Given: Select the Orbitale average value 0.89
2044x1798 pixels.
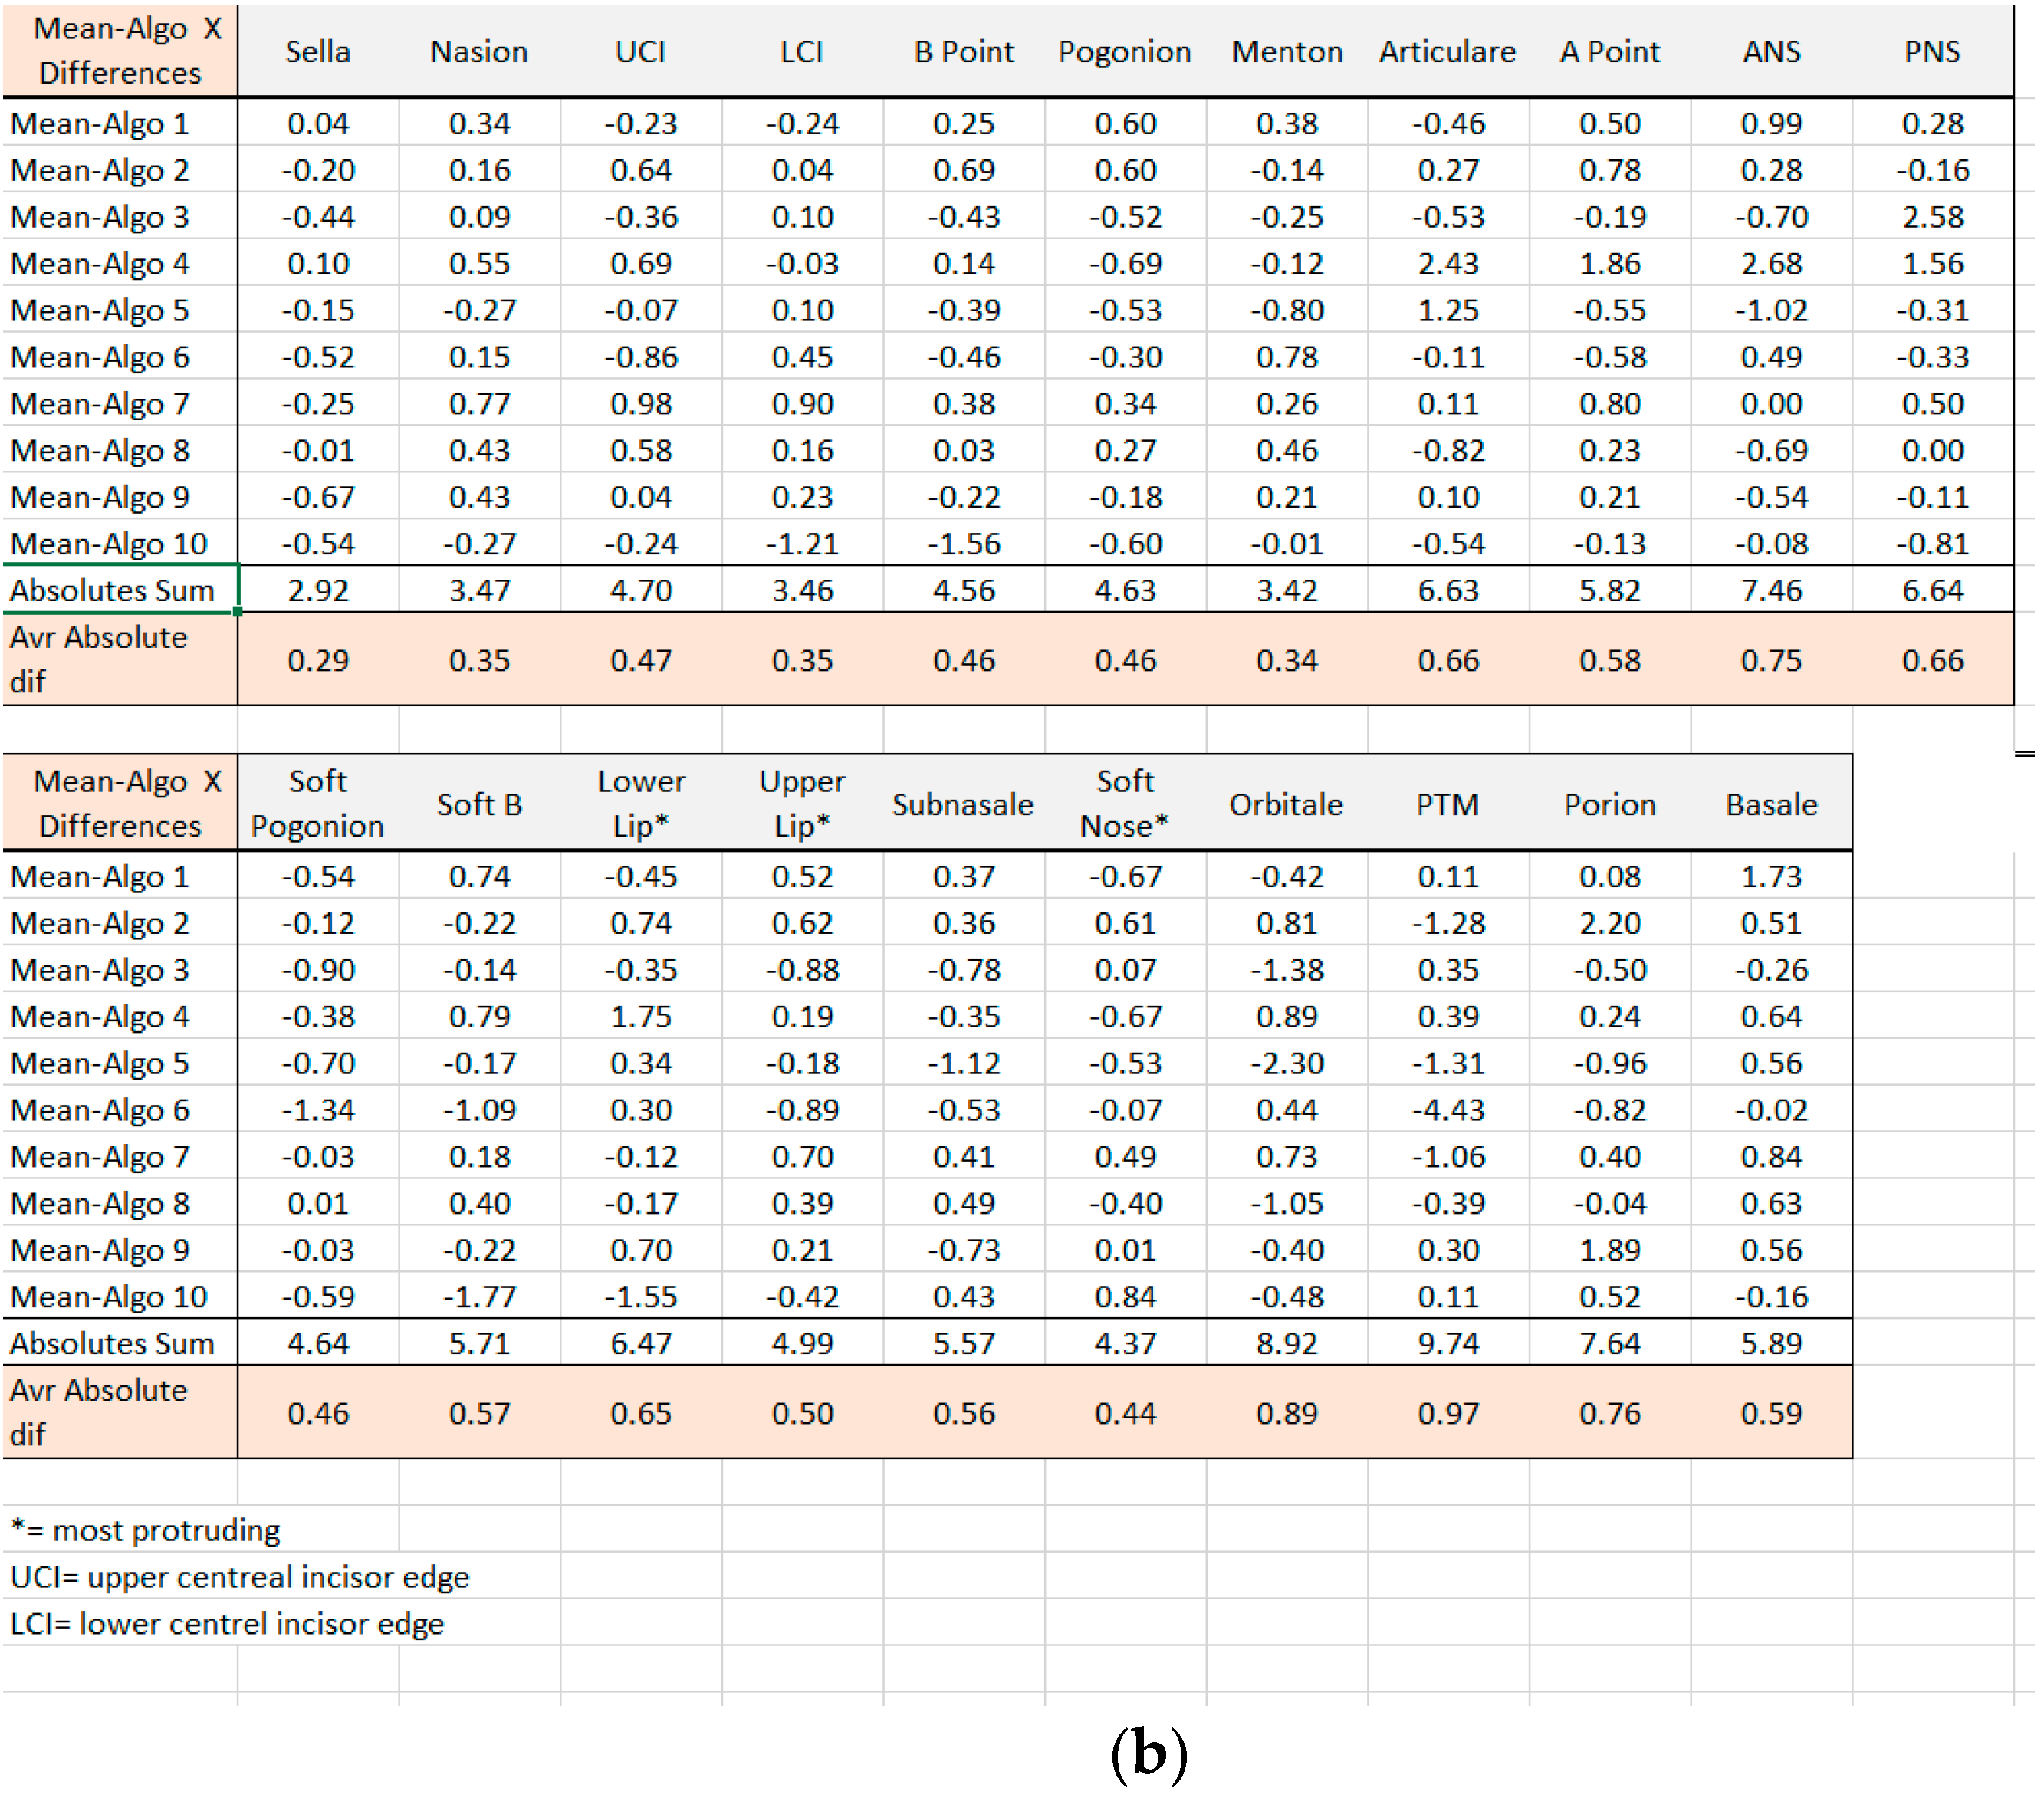Looking at the screenshot, I should click(x=1287, y=1413).
